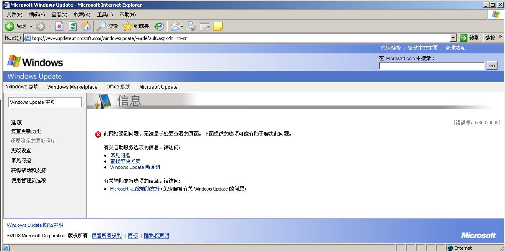Open 微软中文主页 link

(x=423, y=48)
